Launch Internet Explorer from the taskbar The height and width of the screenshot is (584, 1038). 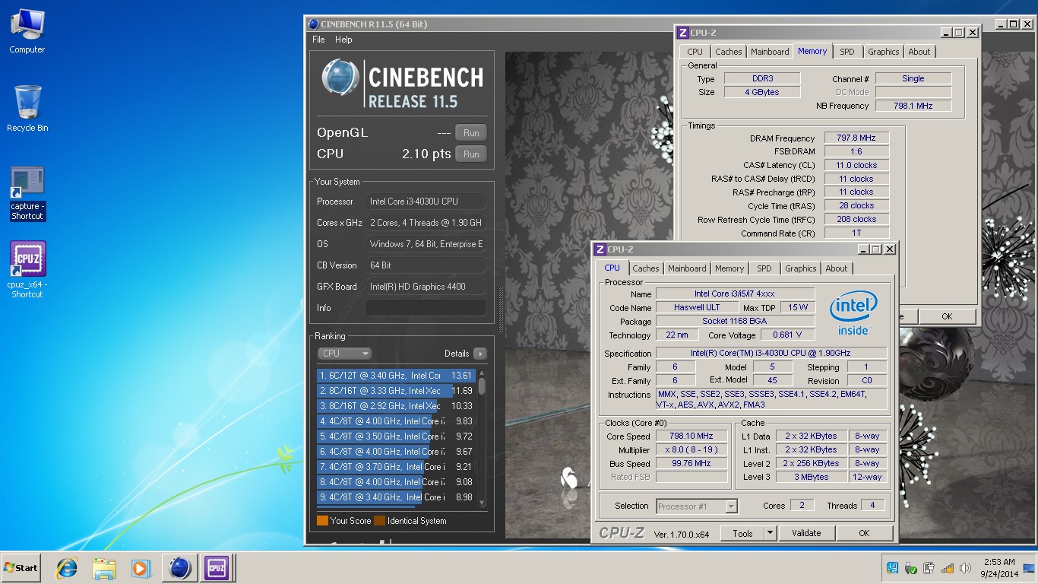click(x=67, y=568)
